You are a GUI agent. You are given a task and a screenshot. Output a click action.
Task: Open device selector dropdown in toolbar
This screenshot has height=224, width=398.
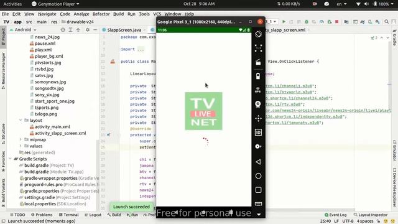[x=271, y=22]
